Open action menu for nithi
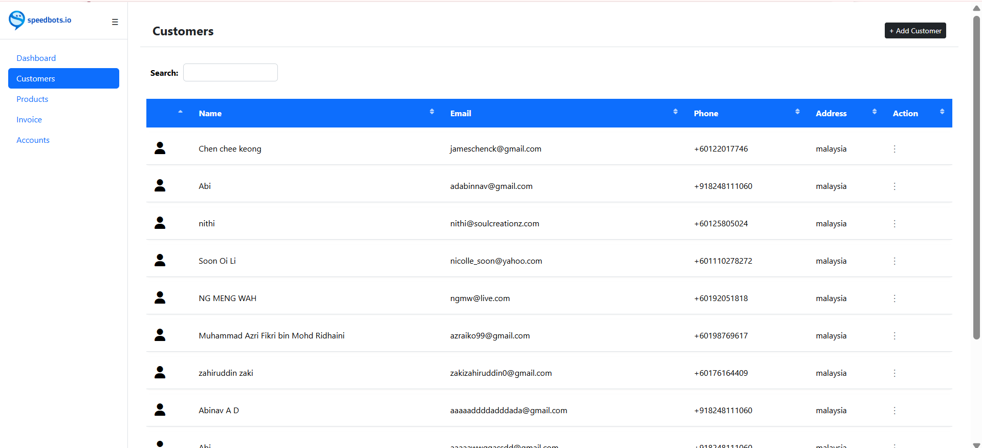982x448 pixels. pyautogui.click(x=894, y=224)
